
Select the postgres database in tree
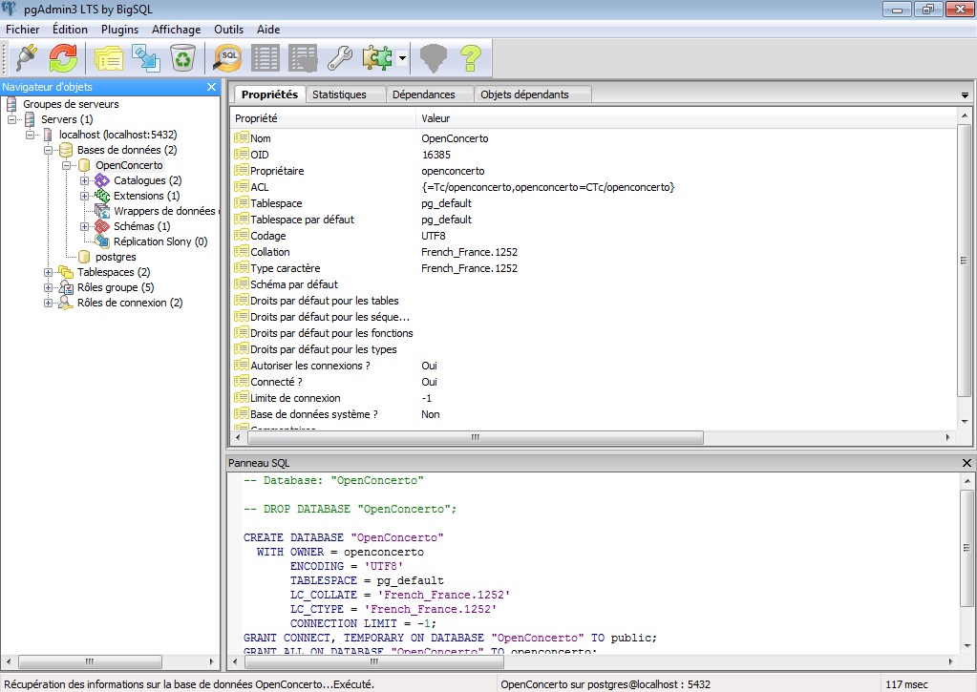point(116,257)
